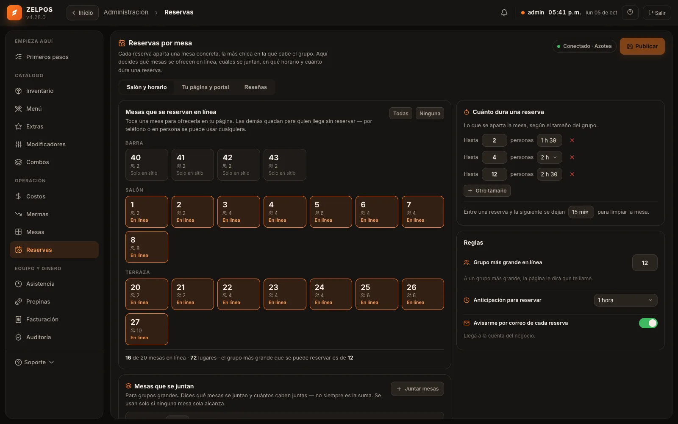Open Costos in the sidebar
Image resolution: width=678 pixels, height=424 pixels.
coord(54,196)
